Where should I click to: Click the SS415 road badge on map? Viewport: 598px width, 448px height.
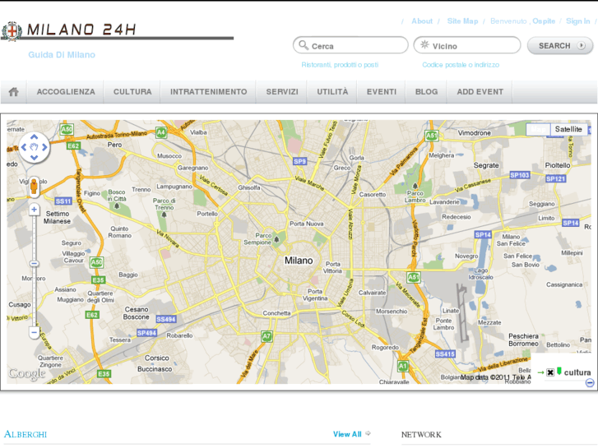(x=445, y=353)
